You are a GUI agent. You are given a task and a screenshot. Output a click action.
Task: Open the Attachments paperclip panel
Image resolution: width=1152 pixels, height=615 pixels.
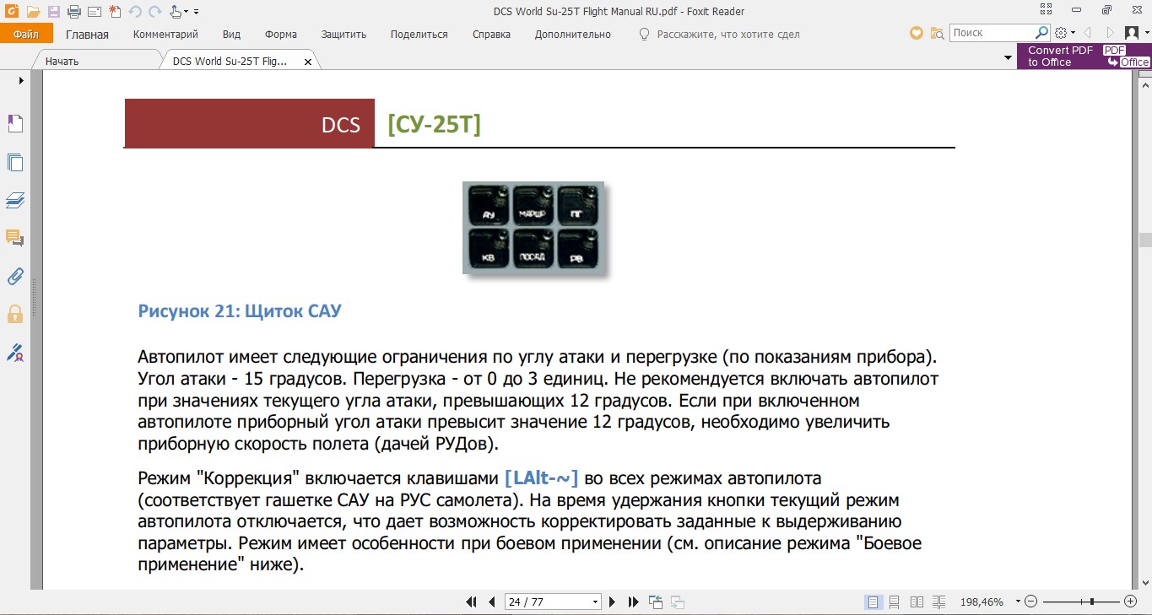pos(15,276)
